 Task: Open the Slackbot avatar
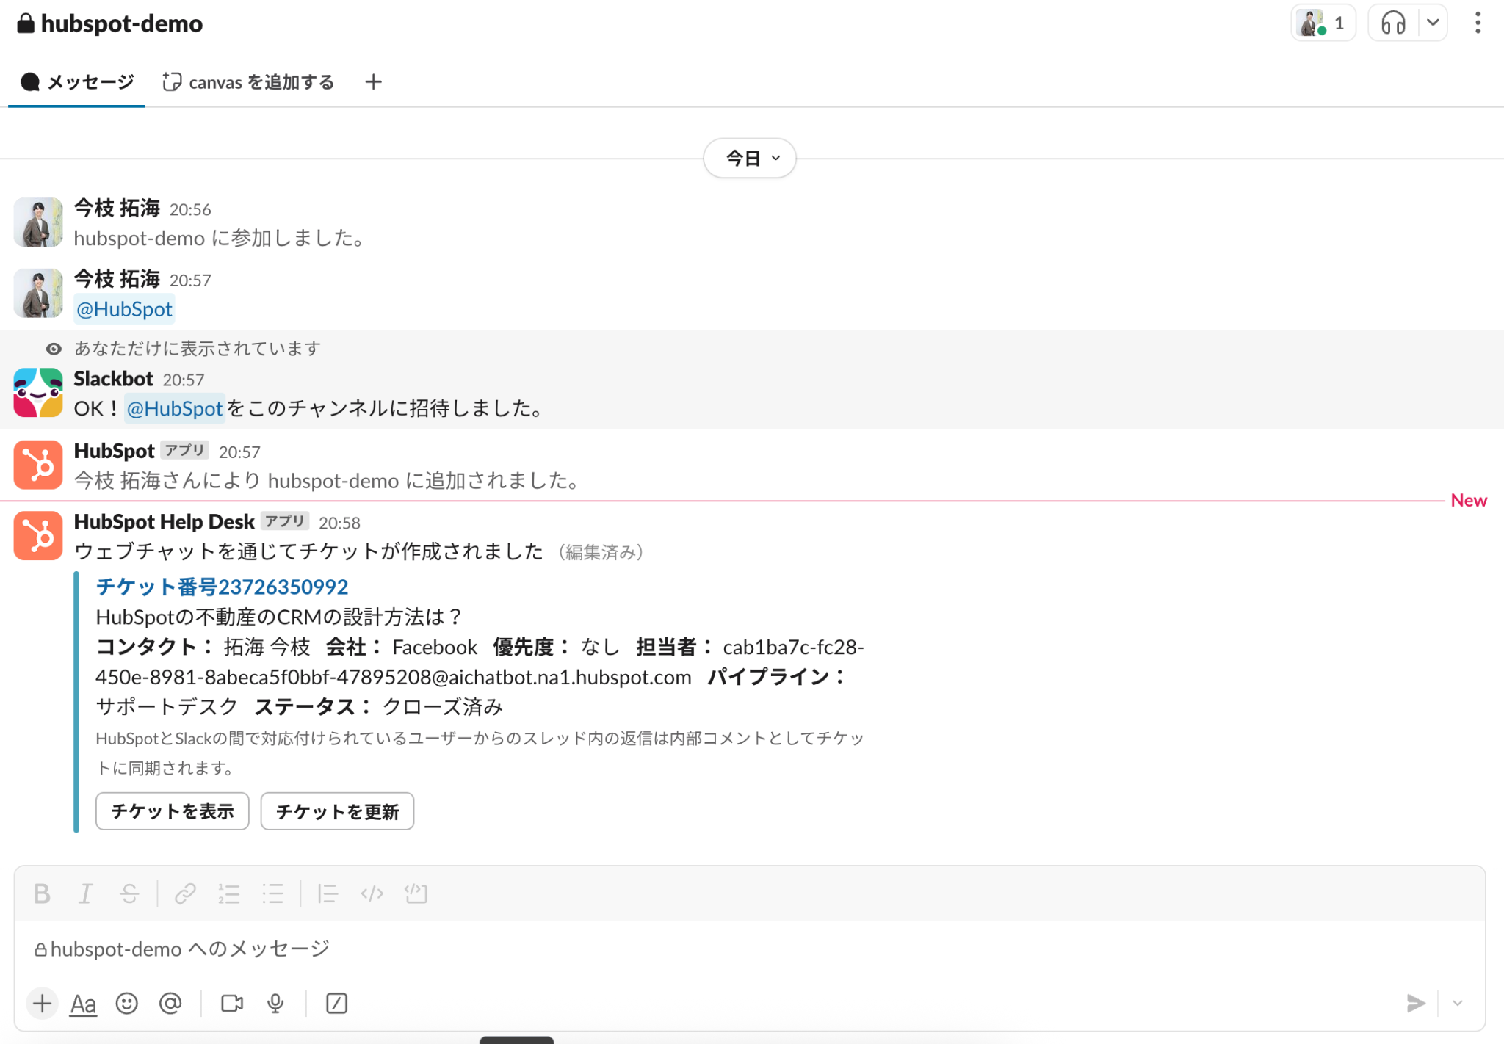(x=38, y=393)
